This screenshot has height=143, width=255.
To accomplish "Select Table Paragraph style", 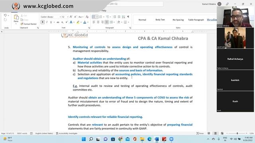I will [196, 20].
